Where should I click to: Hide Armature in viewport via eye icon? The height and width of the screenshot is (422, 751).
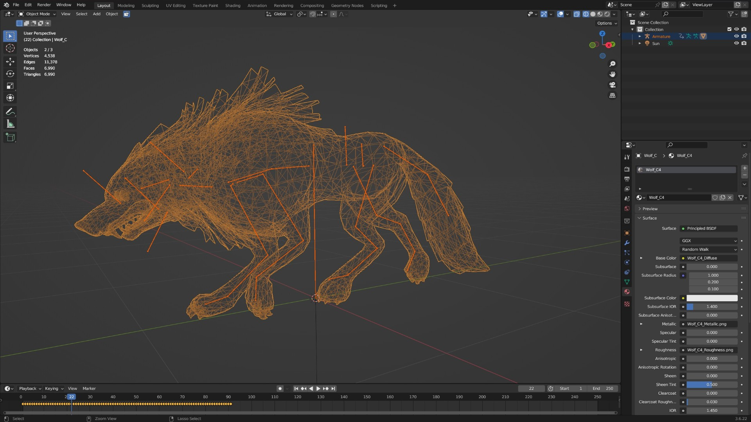pos(736,36)
